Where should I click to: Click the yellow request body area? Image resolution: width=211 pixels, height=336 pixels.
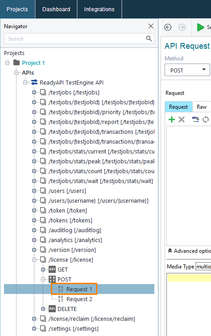point(189,278)
